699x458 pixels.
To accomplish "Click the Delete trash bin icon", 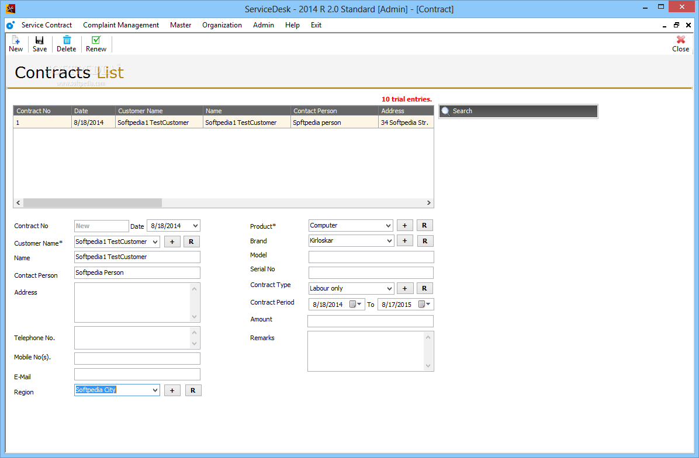I will (67, 40).
